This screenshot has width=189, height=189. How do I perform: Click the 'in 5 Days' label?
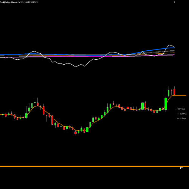coord(181,118)
